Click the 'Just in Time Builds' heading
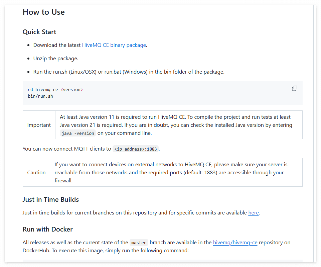This screenshot has height=267, width=321. point(50,199)
